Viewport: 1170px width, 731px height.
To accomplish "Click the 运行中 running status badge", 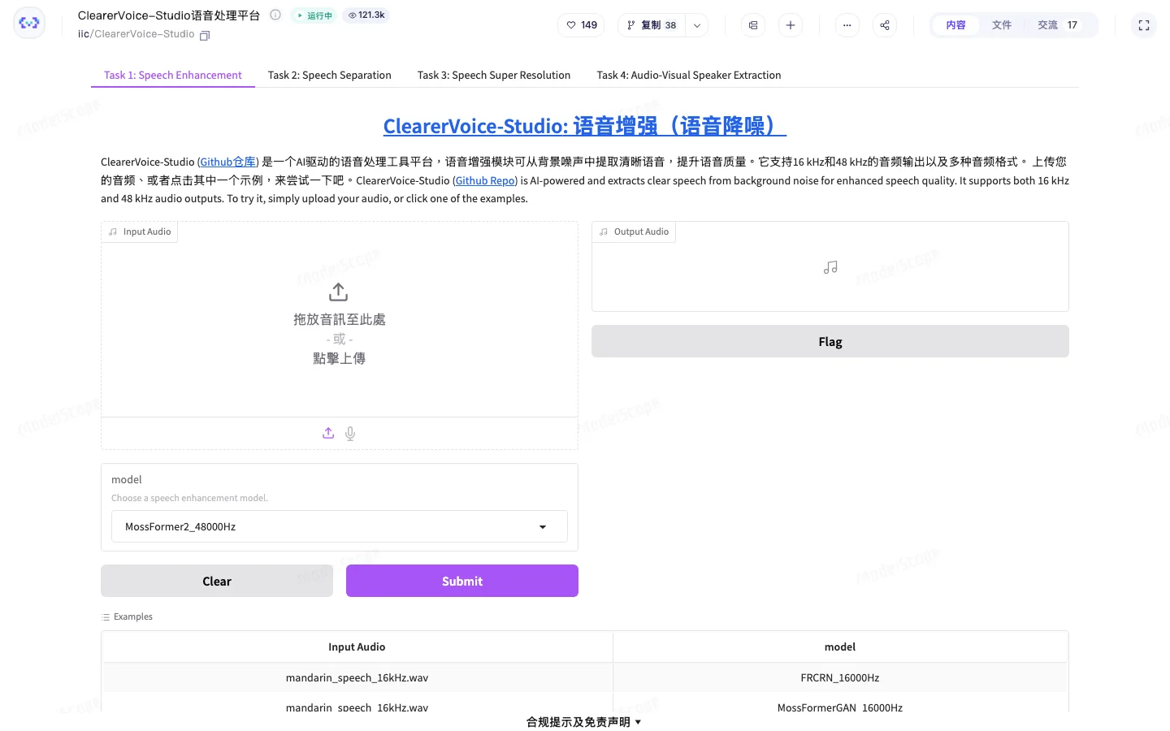I will click(x=314, y=15).
